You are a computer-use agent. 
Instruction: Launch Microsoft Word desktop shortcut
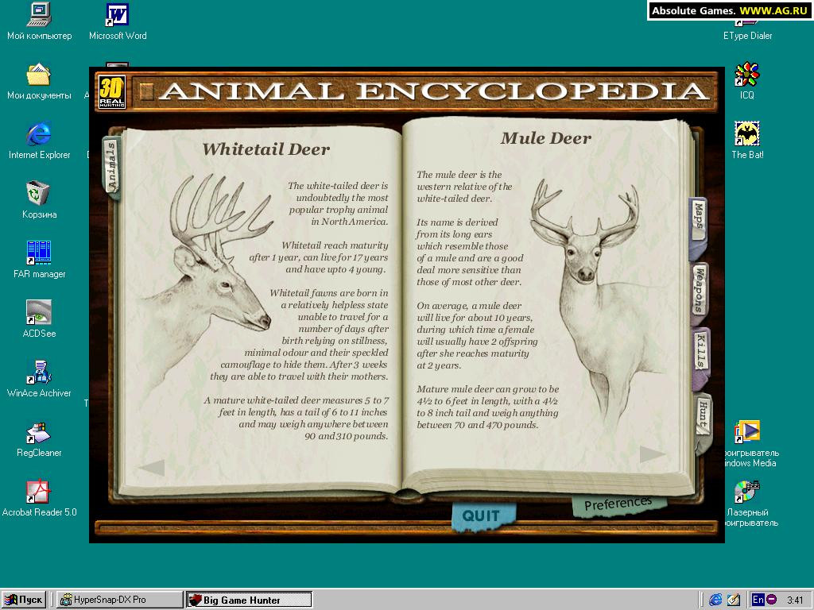118,21
